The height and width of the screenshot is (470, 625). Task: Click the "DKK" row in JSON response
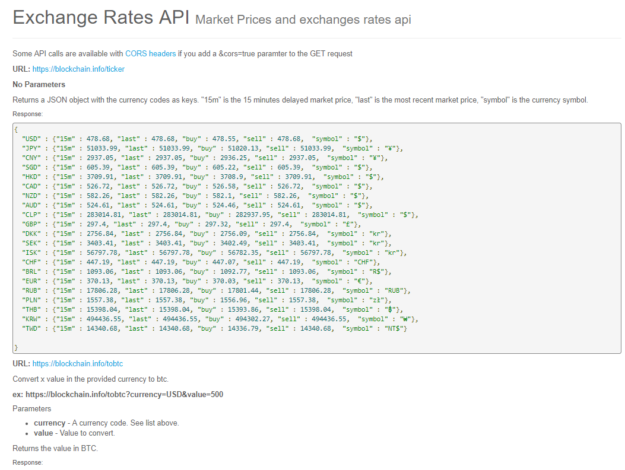207,234
